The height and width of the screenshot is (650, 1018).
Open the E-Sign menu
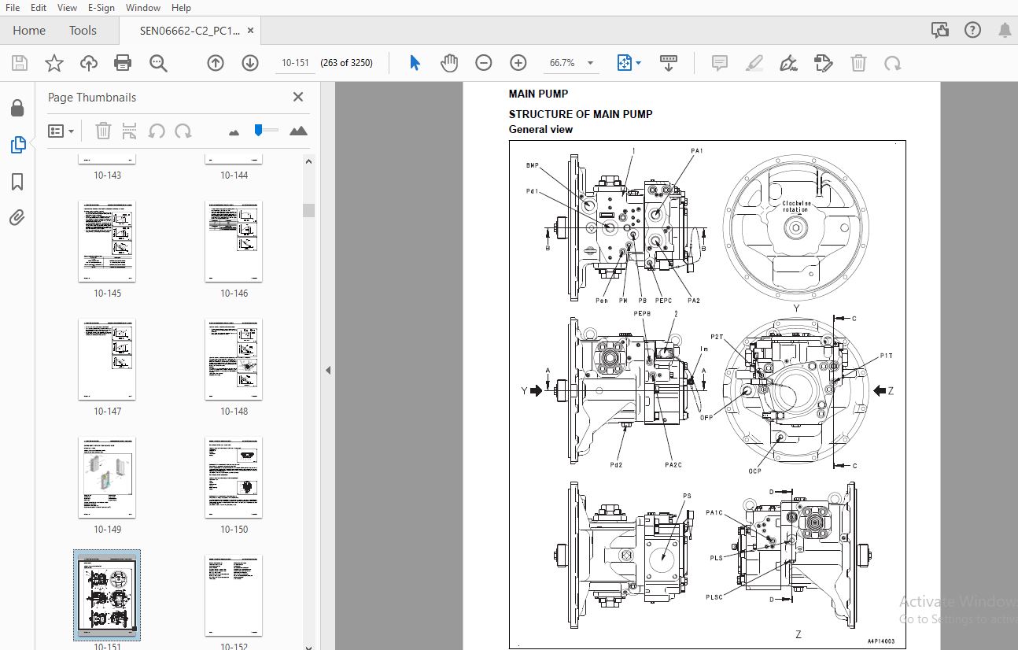(101, 7)
